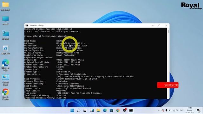This screenshot has width=203, height=114.
Task: Open the recorder app with red dot on taskbar
Action: pos(125,110)
